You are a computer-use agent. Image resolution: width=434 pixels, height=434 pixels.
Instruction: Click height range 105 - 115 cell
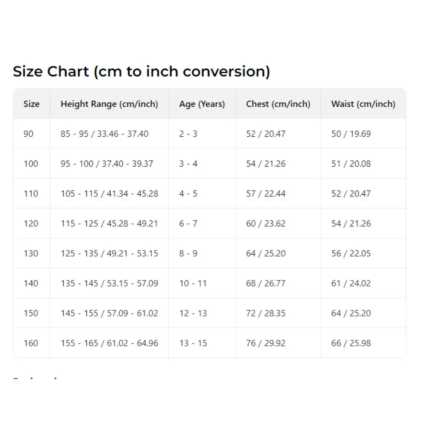(x=109, y=194)
